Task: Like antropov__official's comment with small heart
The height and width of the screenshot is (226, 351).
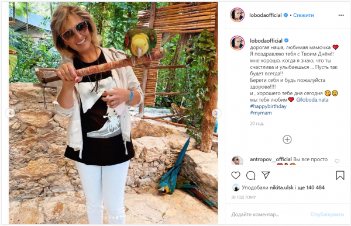Action: point(337,161)
